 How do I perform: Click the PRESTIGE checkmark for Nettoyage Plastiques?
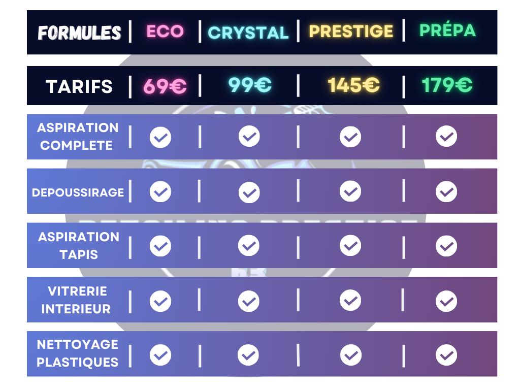(x=350, y=354)
